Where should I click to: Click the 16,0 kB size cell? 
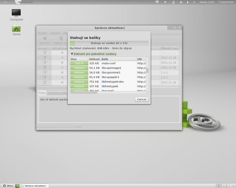tap(94, 72)
